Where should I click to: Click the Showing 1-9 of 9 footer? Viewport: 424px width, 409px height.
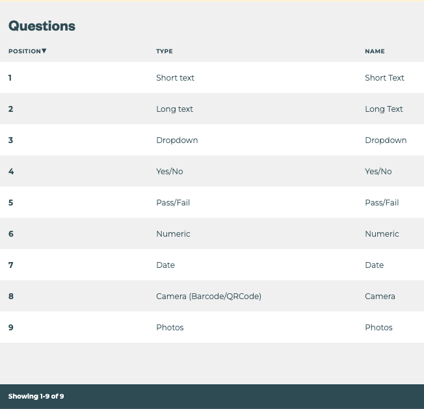click(36, 396)
